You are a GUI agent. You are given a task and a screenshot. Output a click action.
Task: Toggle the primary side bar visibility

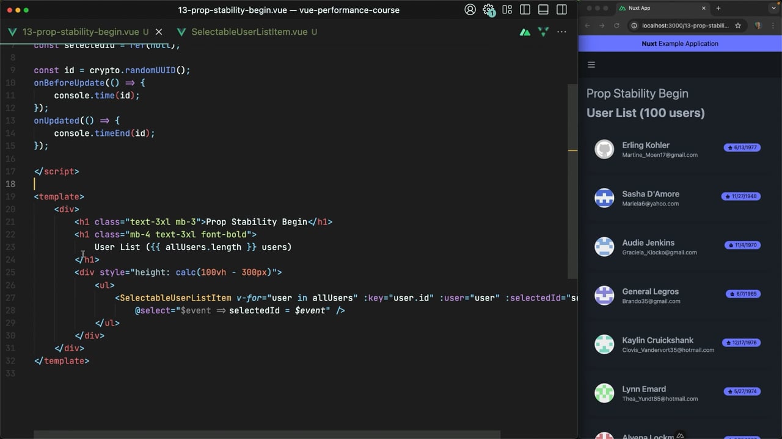tap(525, 10)
